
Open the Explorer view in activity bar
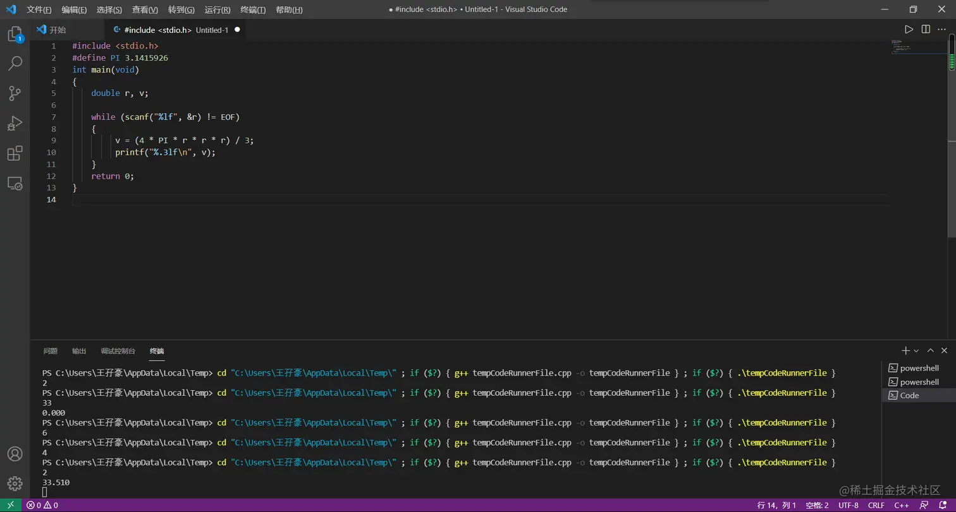(x=15, y=34)
